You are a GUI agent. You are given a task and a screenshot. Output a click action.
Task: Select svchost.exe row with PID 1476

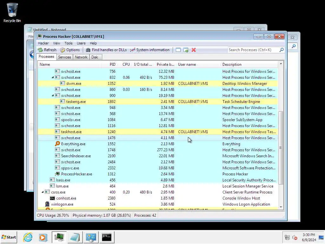(157, 138)
